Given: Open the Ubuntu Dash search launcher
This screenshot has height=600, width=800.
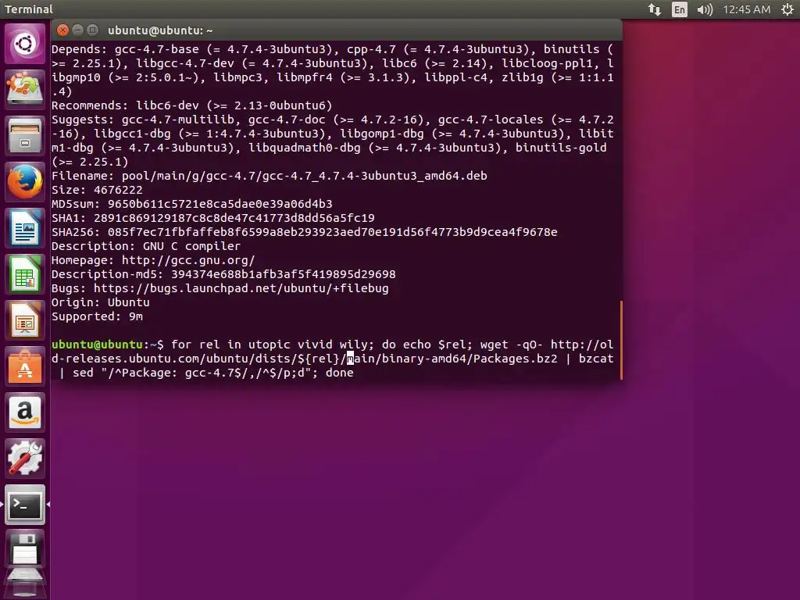Looking at the screenshot, I should point(24,44).
